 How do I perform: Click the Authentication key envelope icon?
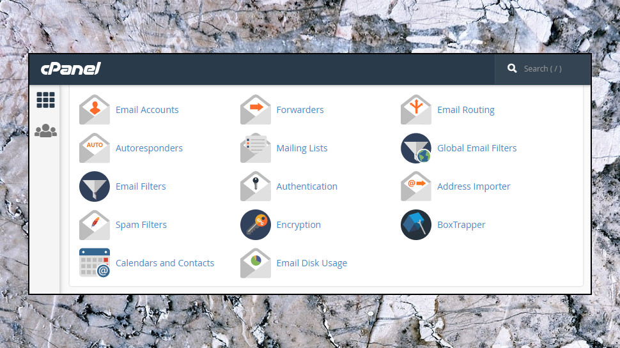[256, 186]
